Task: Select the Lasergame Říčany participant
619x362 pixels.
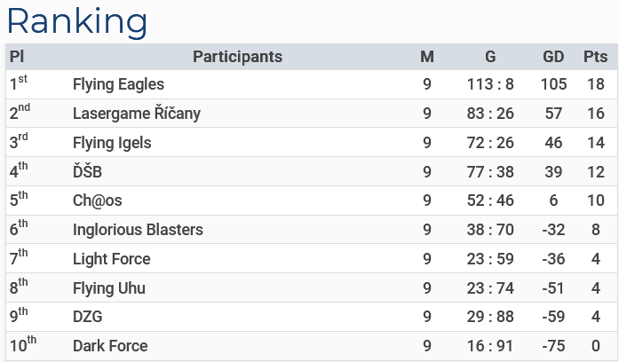Action: tap(137, 114)
